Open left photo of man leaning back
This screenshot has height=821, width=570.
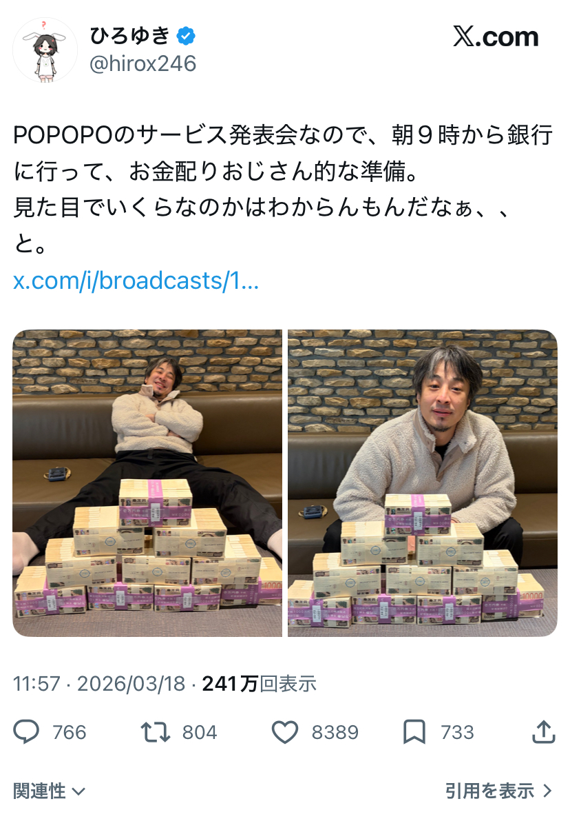tap(147, 483)
